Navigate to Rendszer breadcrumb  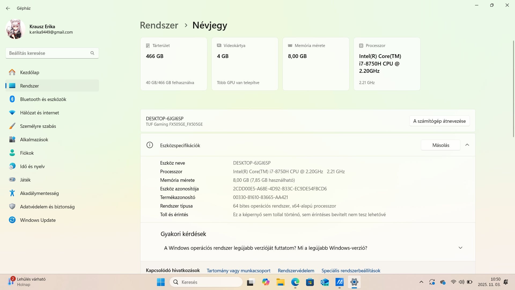tap(159, 25)
